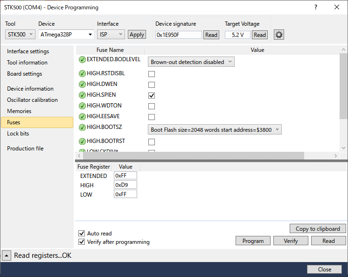The width and height of the screenshot is (348, 277).
Task: Open the Device dropdown showing ATmega328P
Action: [x=66, y=35]
